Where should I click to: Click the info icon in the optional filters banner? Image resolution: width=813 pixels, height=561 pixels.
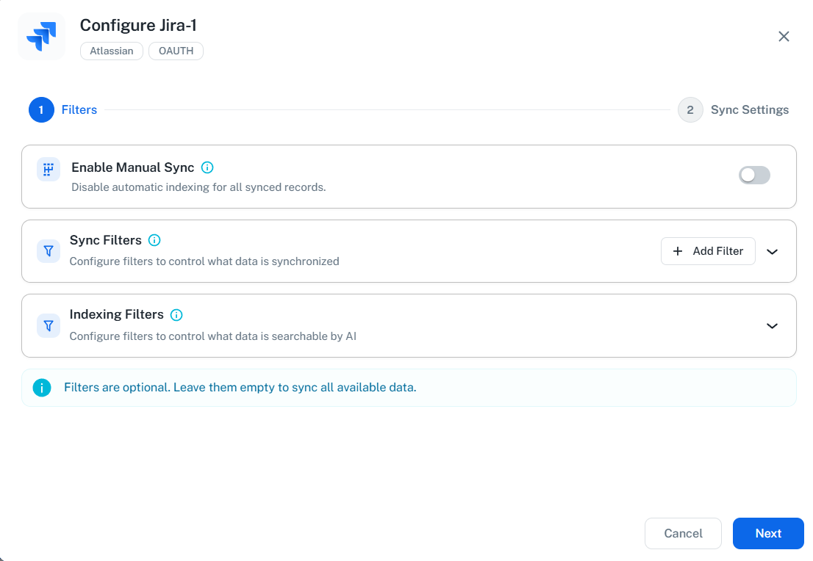pyautogui.click(x=41, y=387)
